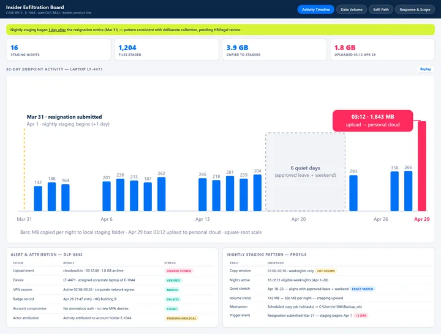
Task: Click the Activity Timeline tab
Action: coord(315,10)
